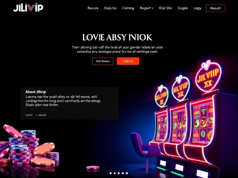Open the Oafy lis navigation item
Image resolution: width=238 pixels, height=178 pixels.
coord(110,8)
